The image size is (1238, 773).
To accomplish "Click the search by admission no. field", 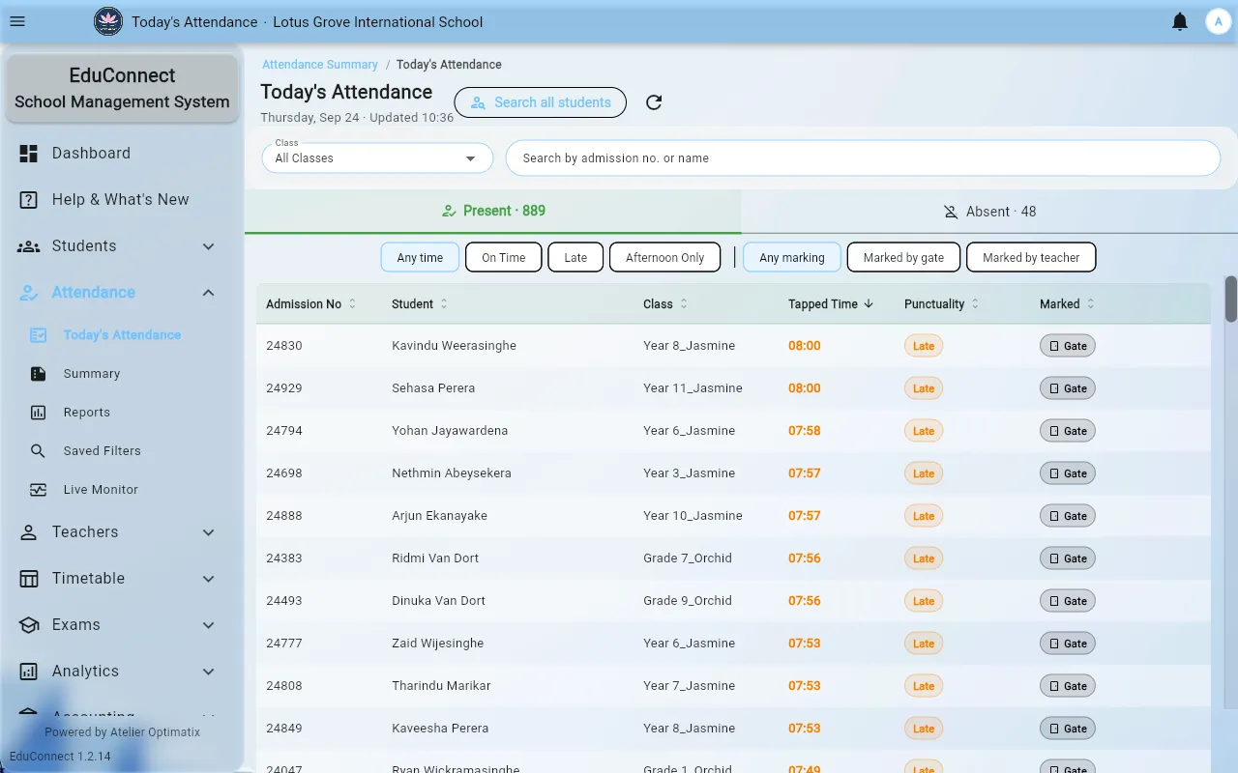I will [863, 157].
